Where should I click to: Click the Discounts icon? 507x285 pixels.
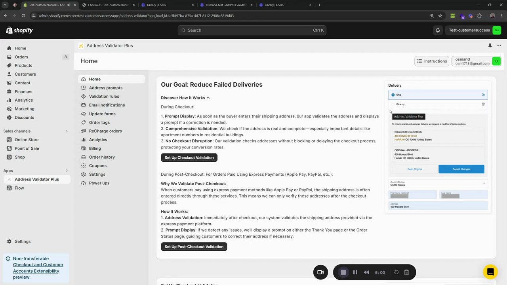[x=9, y=118]
